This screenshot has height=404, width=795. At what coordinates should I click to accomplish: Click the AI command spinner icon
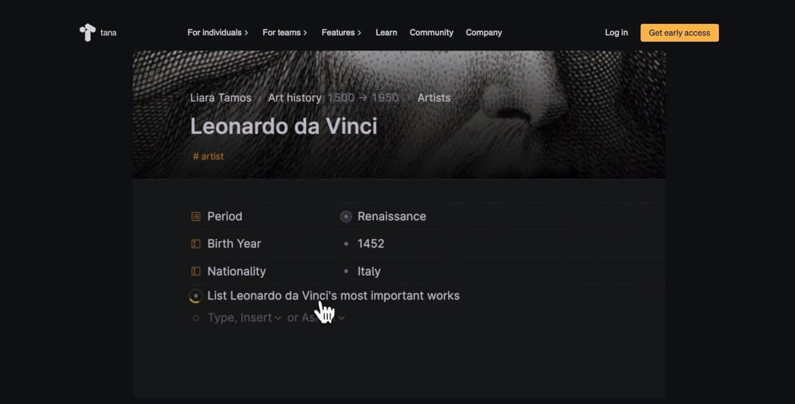195,296
